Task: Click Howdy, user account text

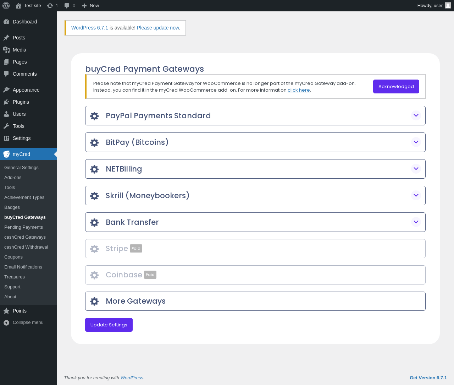Action: pyautogui.click(x=430, y=6)
